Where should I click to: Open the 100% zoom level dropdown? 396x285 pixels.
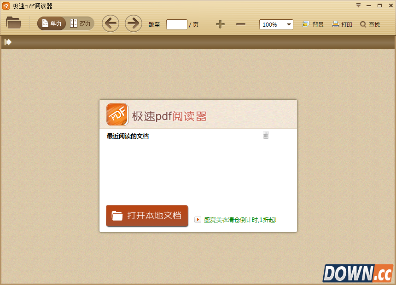pos(276,24)
